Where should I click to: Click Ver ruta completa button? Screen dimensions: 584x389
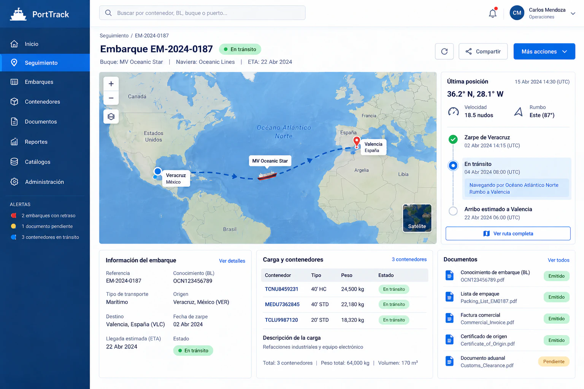pyautogui.click(x=508, y=234)
